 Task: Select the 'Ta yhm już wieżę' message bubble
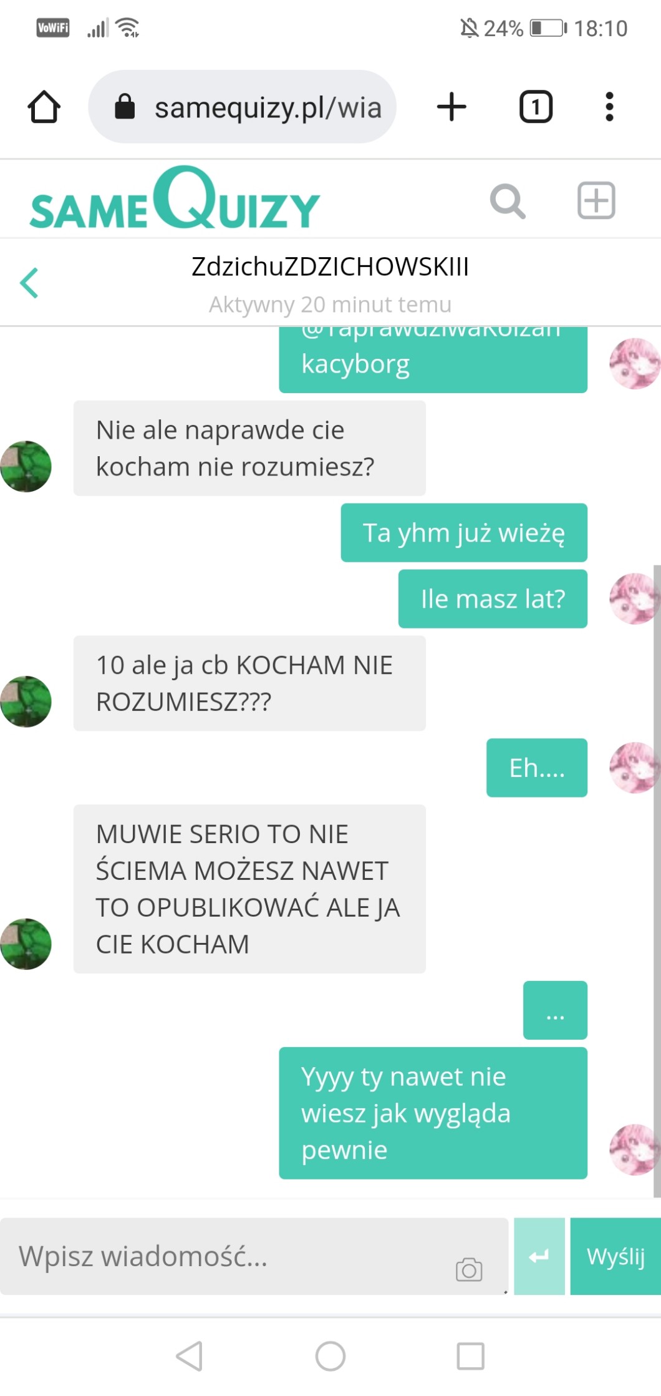[464, 533]
